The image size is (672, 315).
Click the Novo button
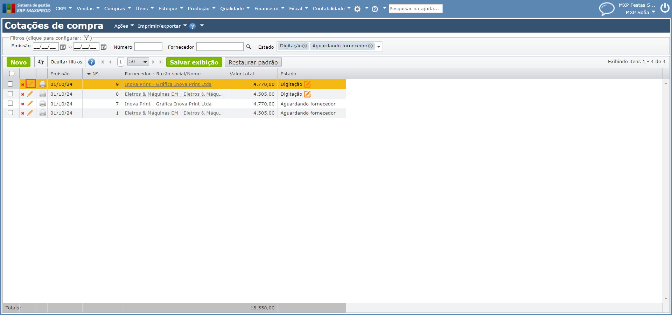click(x=19, y=62)
